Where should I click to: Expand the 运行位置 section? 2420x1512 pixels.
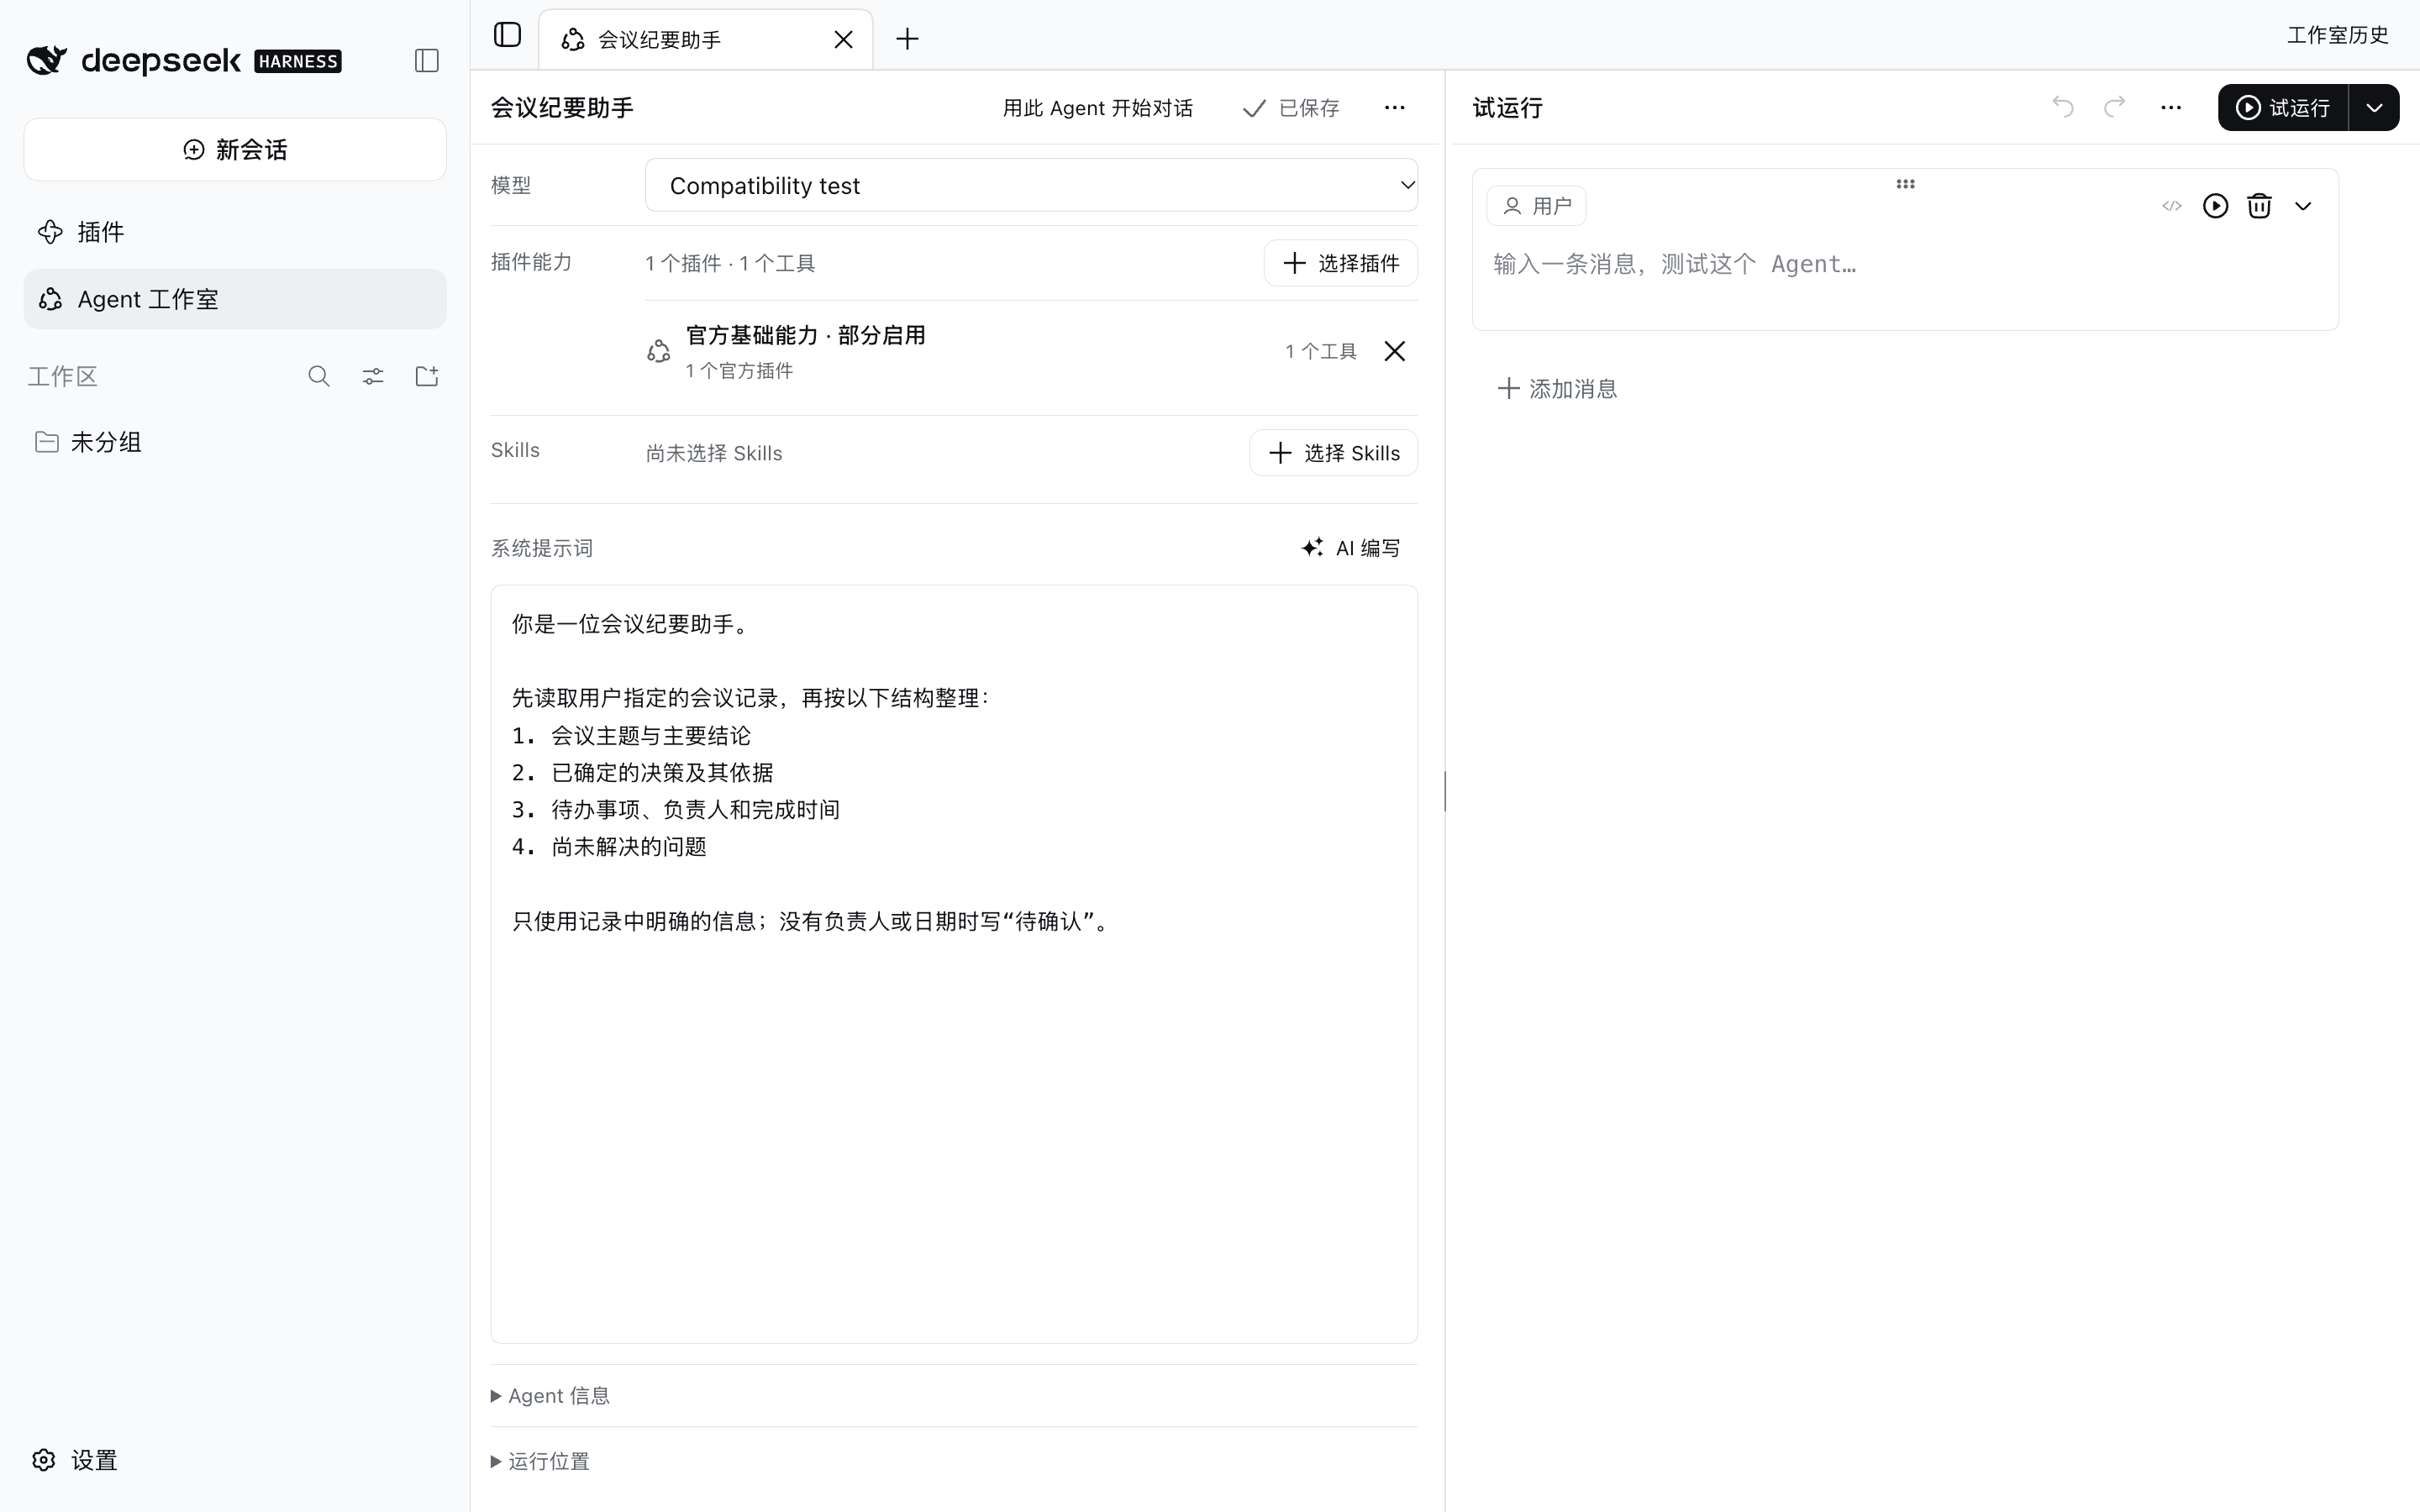coord(540,1461)
